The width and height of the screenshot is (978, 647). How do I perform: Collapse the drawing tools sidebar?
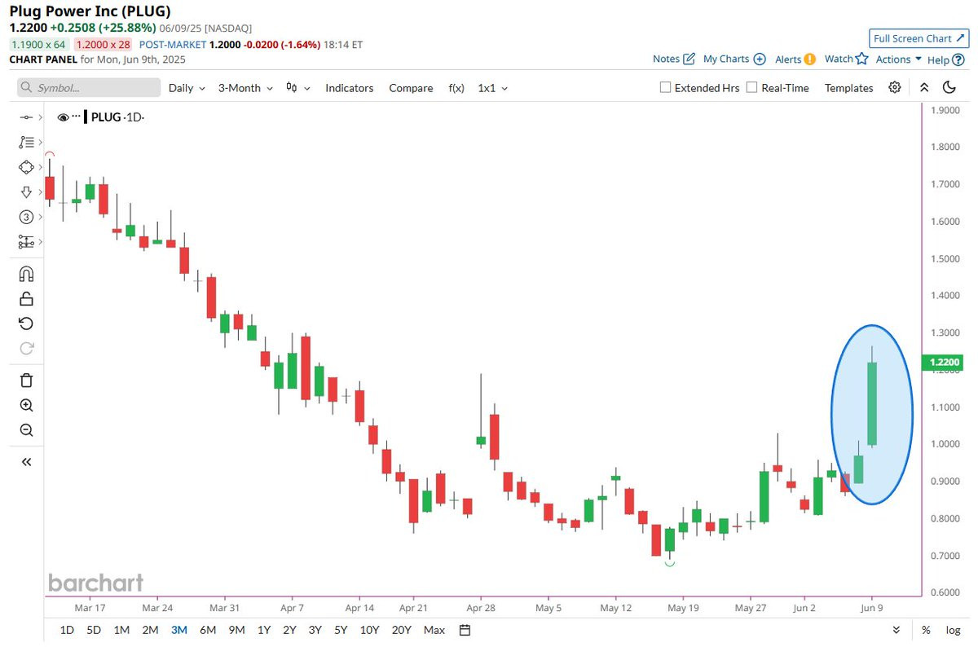click(26, 461)
